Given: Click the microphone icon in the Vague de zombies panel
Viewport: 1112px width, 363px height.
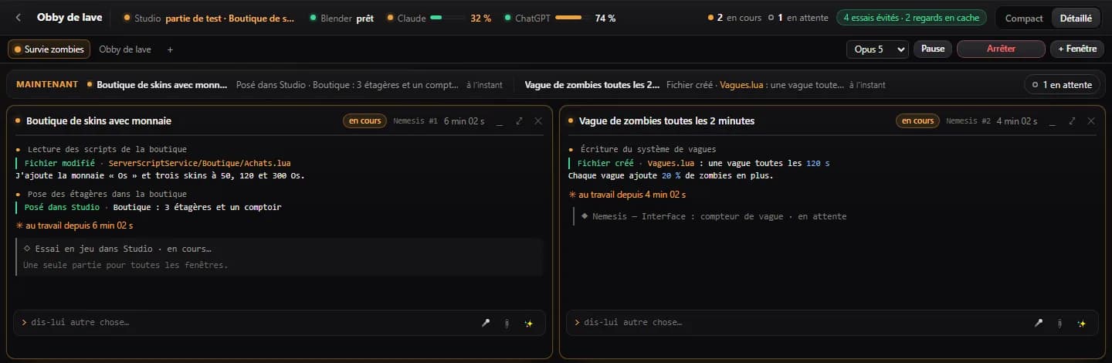Looking at the screenshot, I should coord(1039,323).
